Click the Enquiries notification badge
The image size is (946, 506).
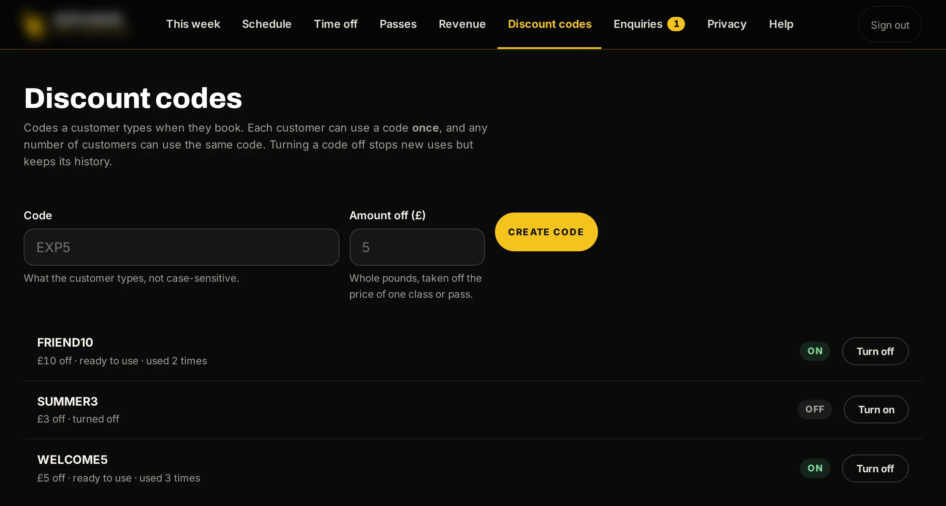[x=676, y=24]
